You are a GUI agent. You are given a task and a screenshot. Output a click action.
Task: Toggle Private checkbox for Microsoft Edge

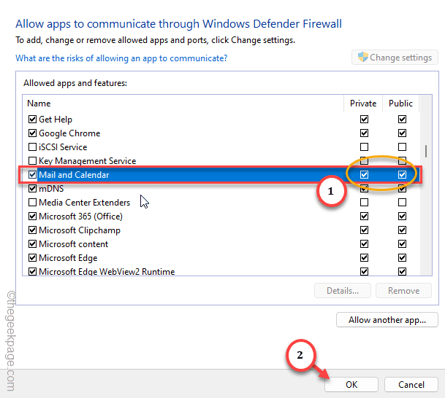[364, 258]
